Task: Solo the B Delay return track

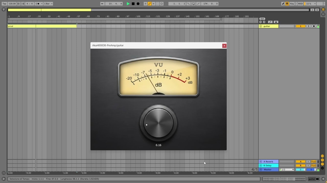Action: tap(308, 165)
